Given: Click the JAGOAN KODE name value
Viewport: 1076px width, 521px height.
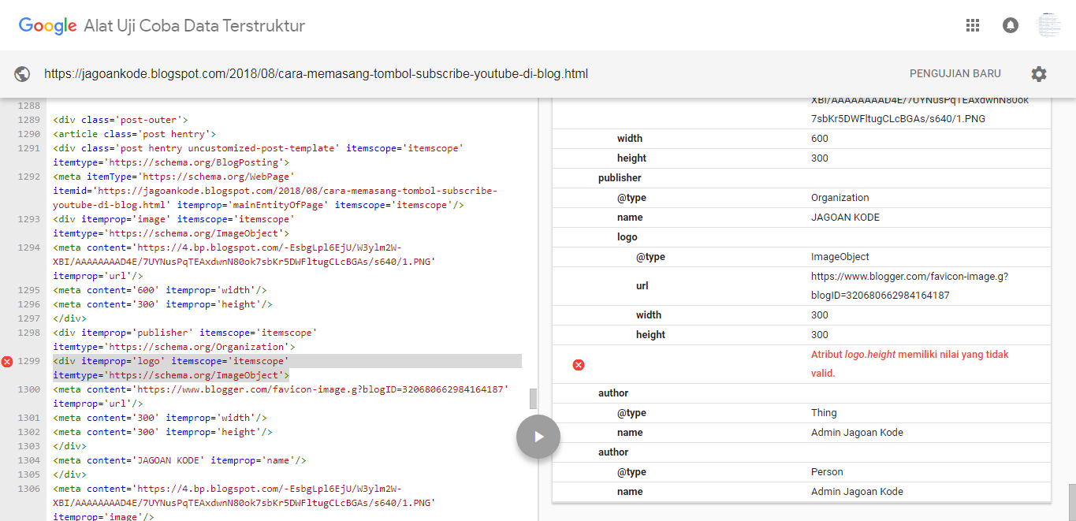Looking at the screenshot, I should click(x=845, y=218).
